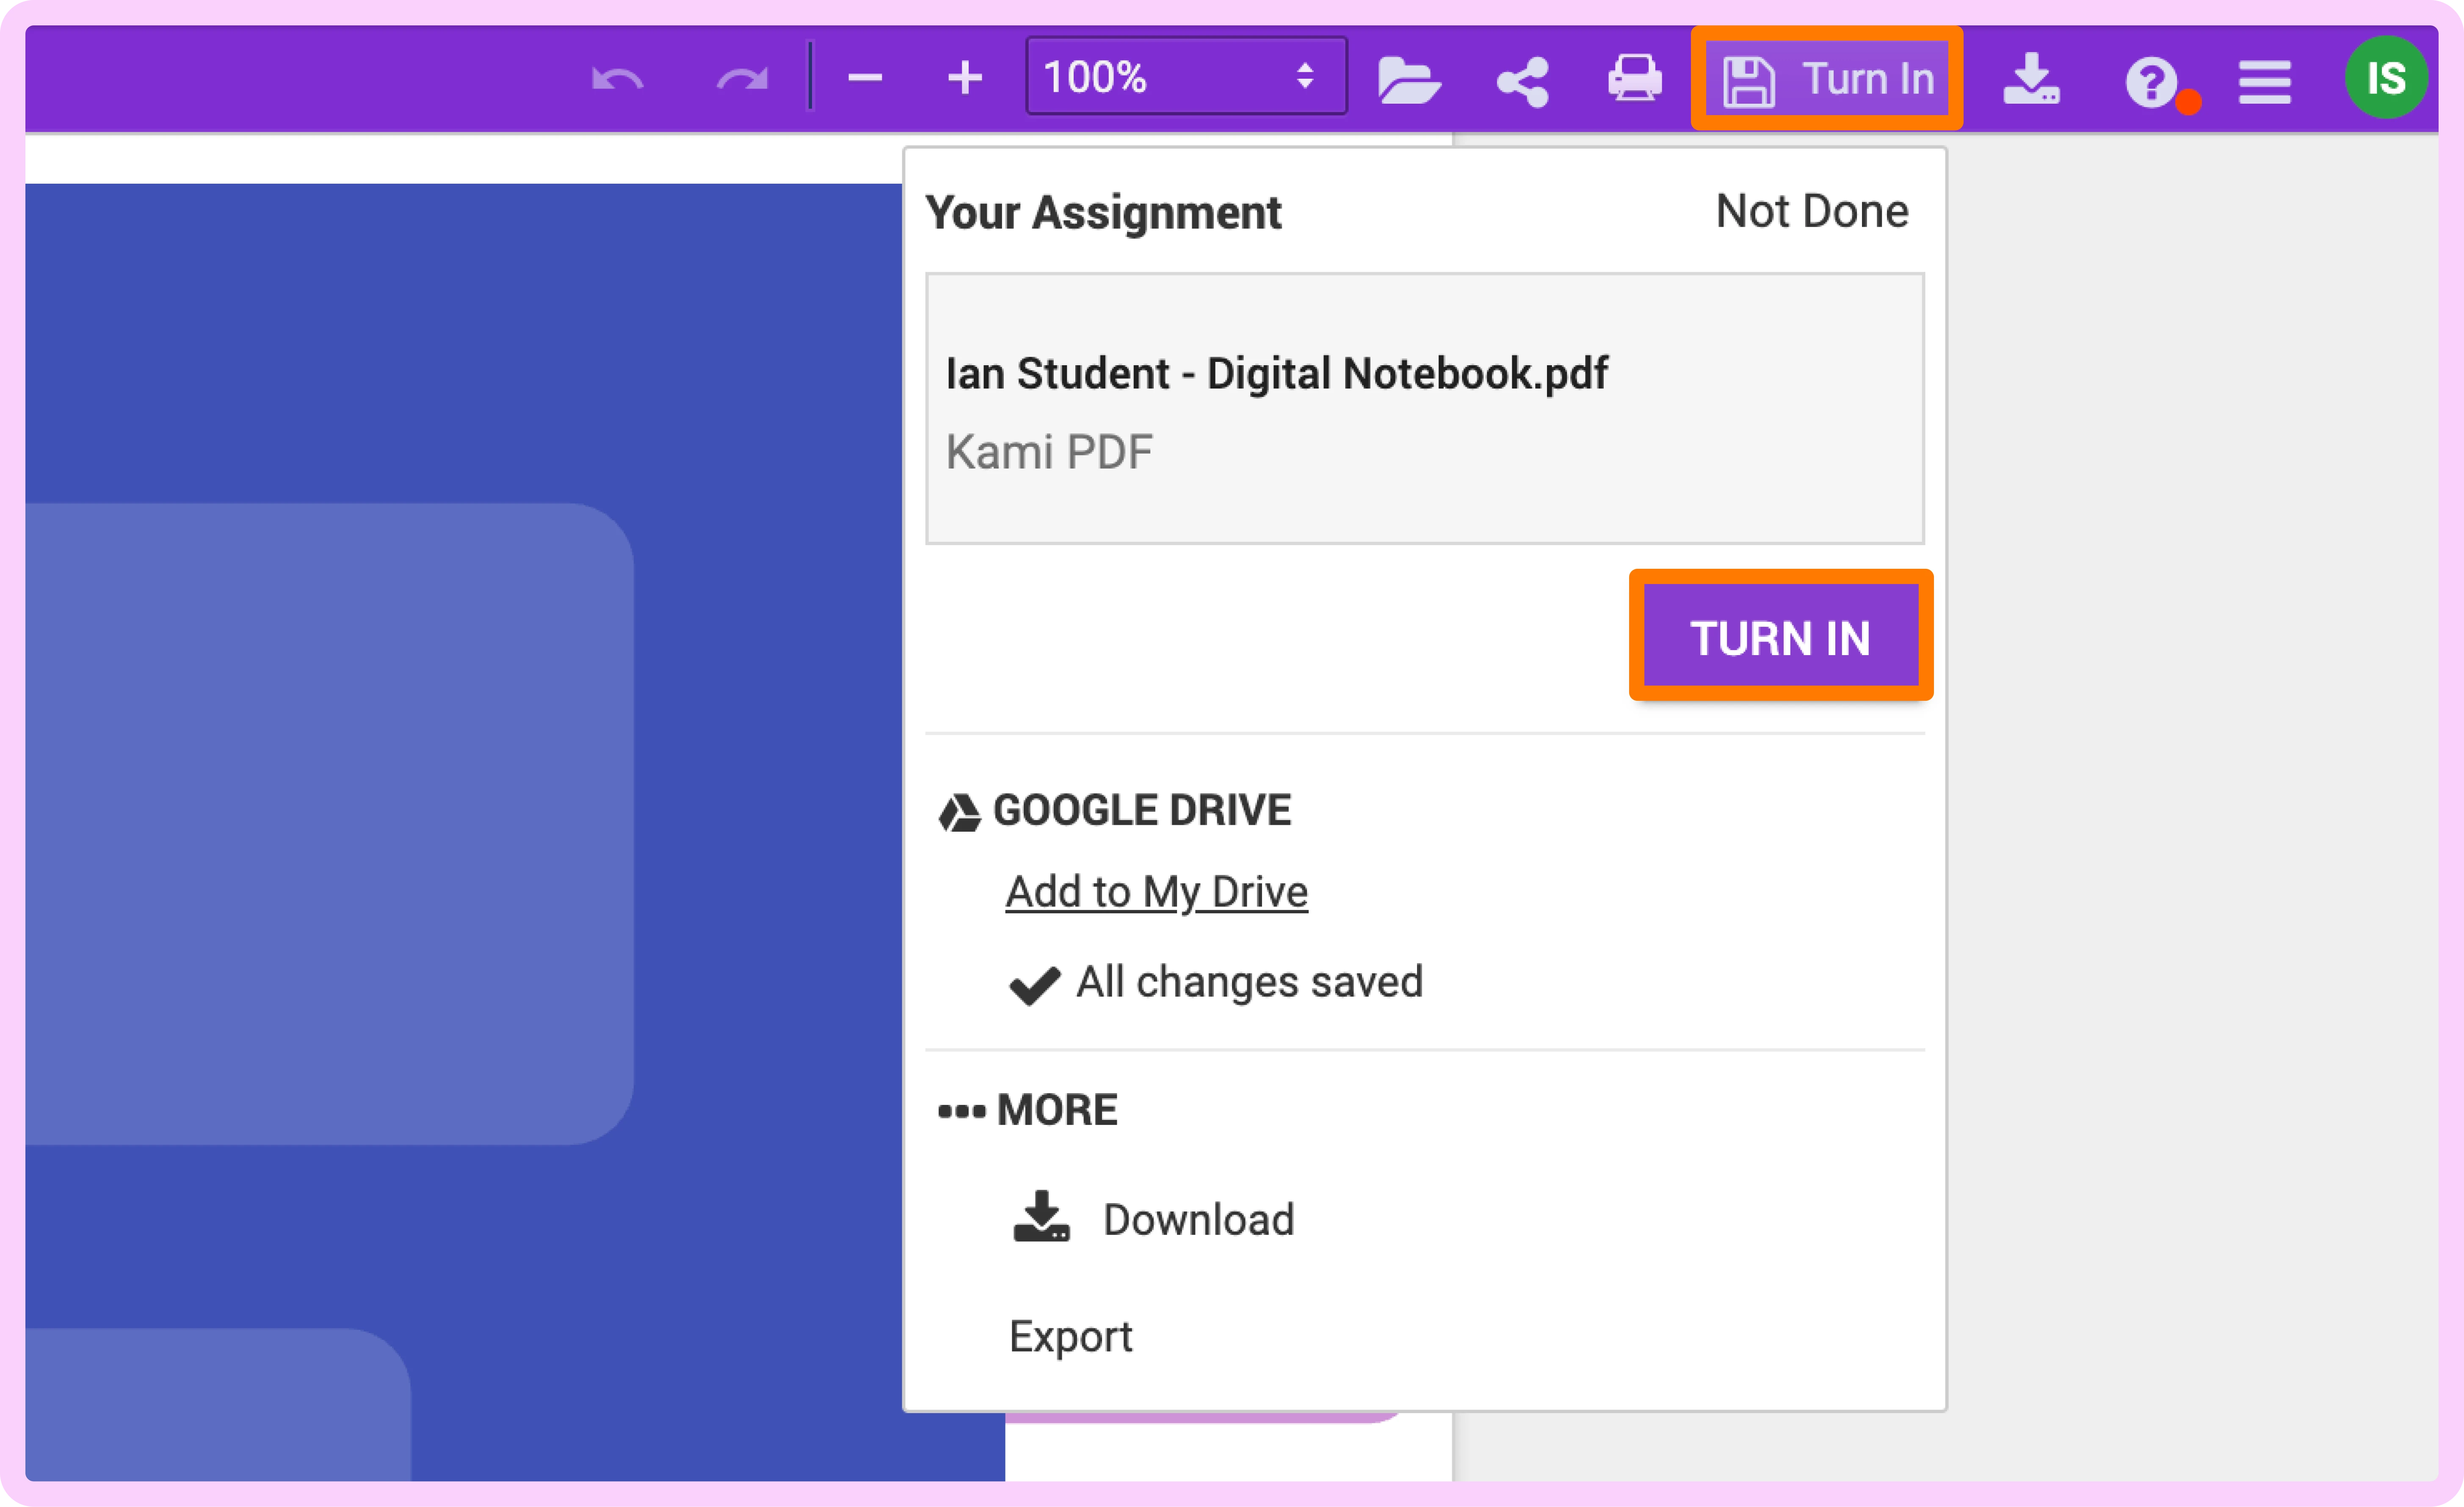2464x1507 pixels.
Task: Open the IS user profile avatar
Action: 2386,78
